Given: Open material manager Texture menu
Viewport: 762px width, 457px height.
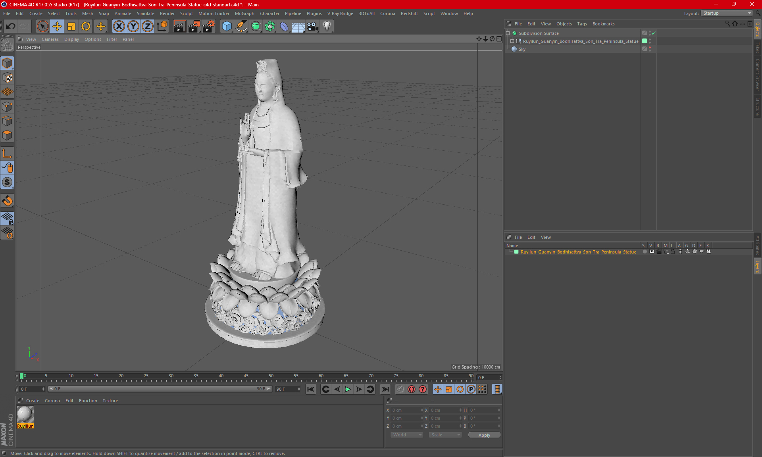Looking at the screenshot, I should 110,401.
